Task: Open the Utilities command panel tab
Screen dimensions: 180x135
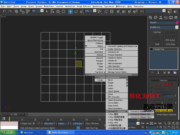Action: coord(176,17)
